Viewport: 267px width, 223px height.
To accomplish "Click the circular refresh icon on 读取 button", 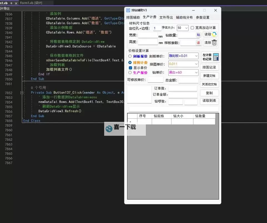I will (214, 34).
